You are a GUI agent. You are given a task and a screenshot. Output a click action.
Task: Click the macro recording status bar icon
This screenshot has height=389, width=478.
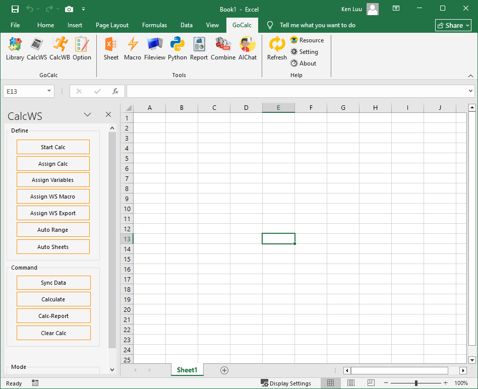click(x=35, y=383)
